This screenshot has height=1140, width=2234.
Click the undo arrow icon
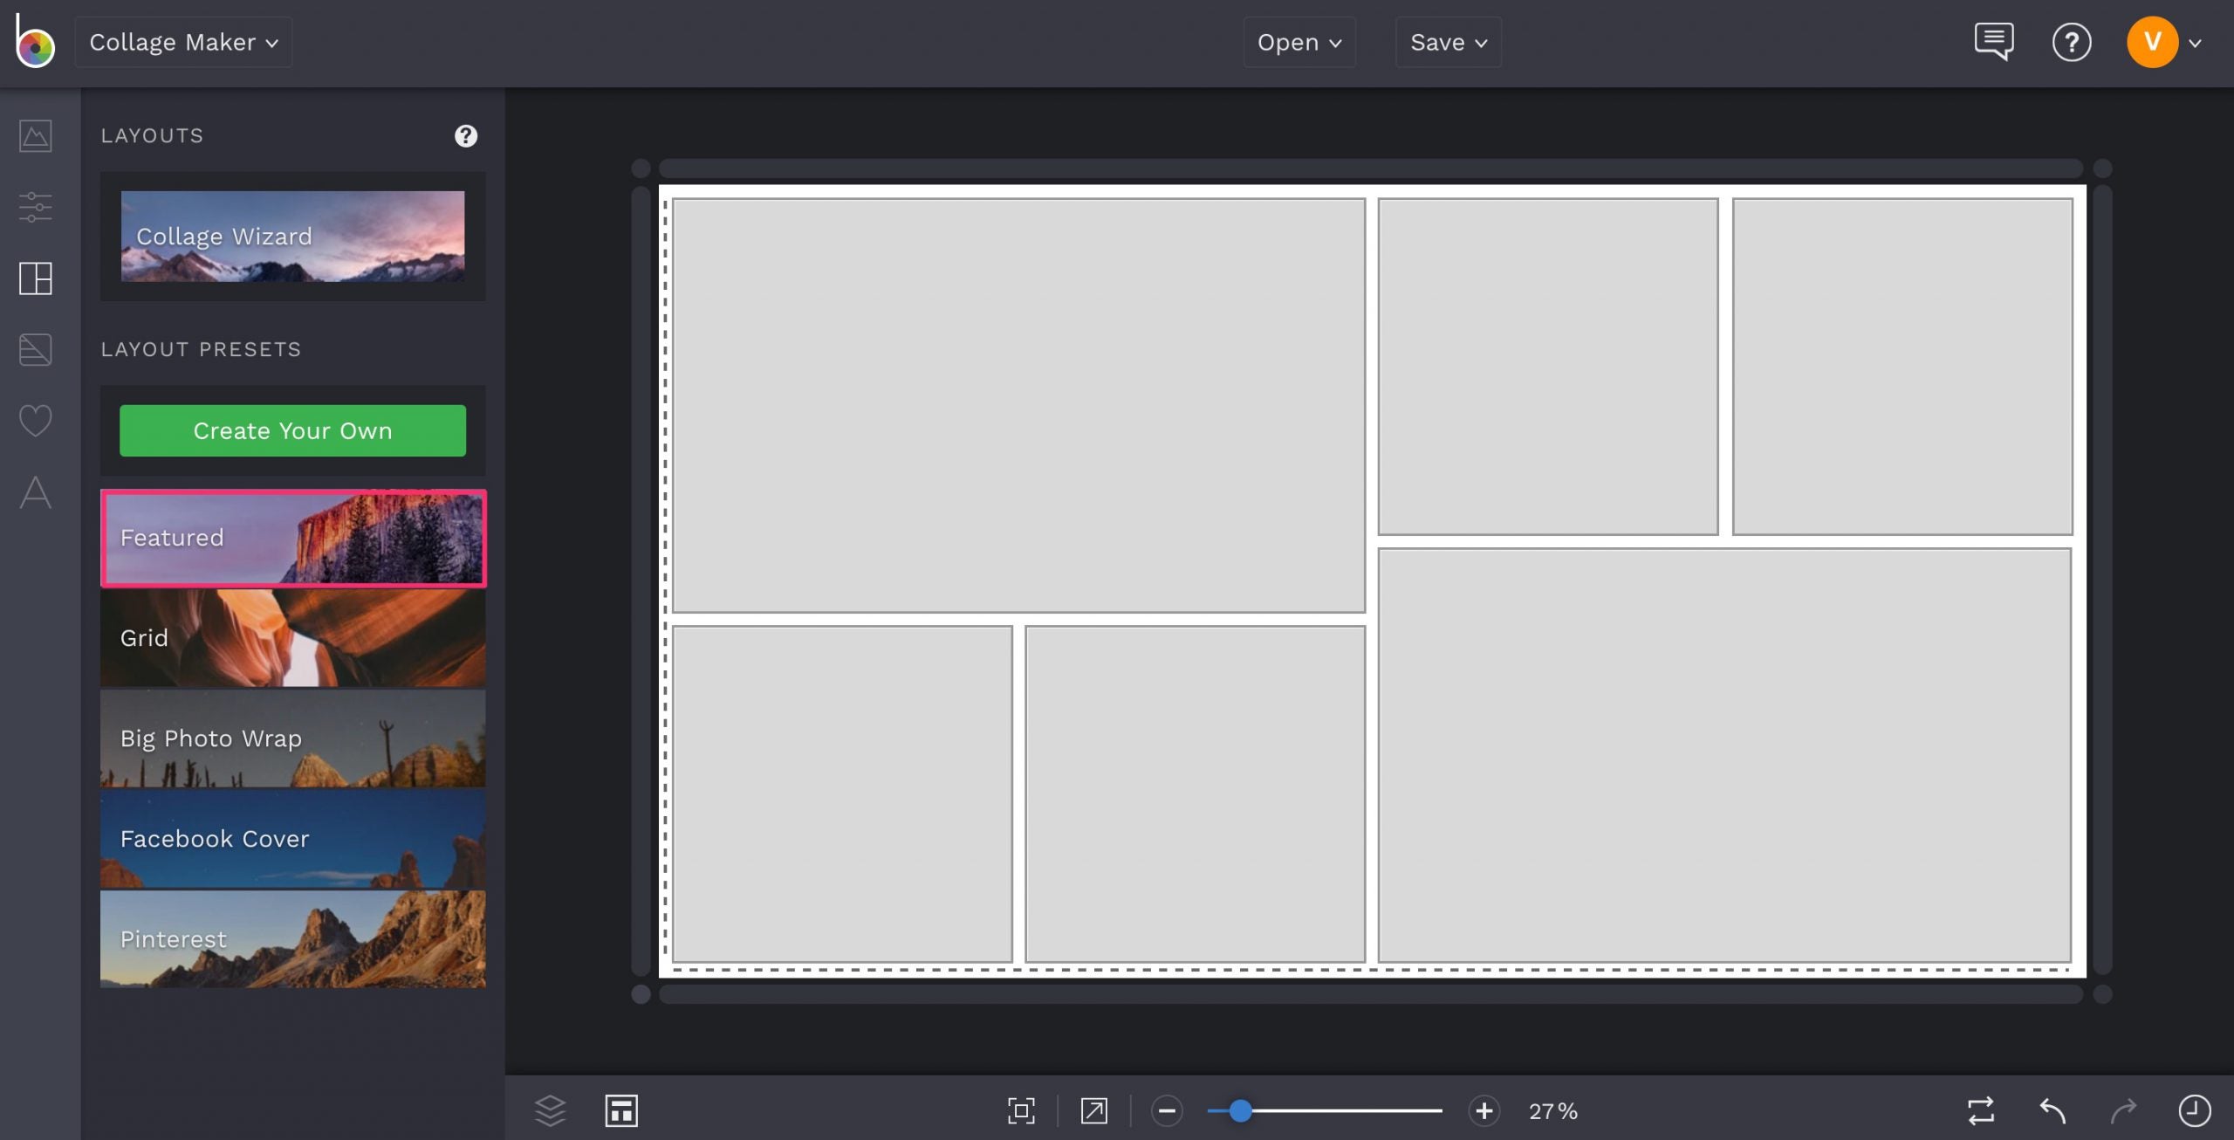click(2052, 1110)
